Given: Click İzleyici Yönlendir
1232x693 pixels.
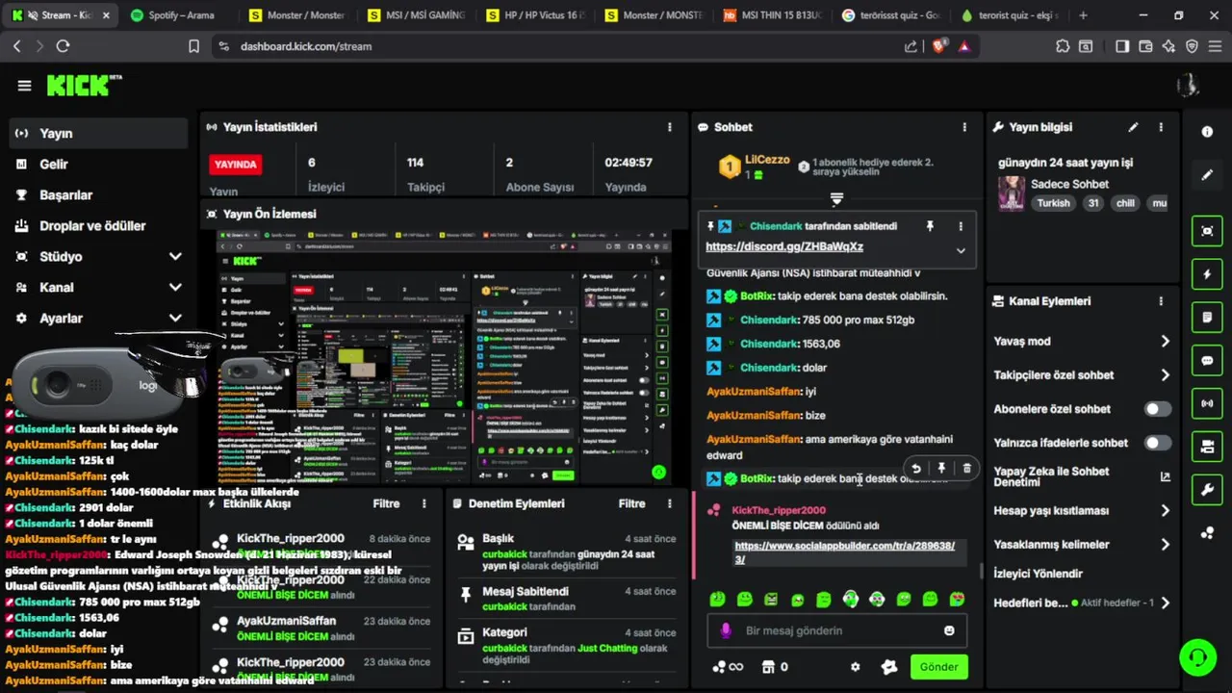Looking at the screenshot, I should (x=1039, y=574).
